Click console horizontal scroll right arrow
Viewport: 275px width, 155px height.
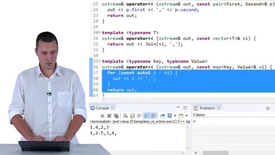(x=183, y=153)
